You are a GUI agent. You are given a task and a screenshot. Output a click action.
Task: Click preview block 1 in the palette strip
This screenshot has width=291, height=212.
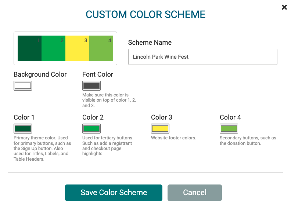29,48
